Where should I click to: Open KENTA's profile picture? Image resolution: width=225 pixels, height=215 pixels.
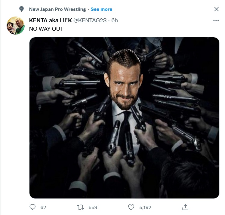16,26
